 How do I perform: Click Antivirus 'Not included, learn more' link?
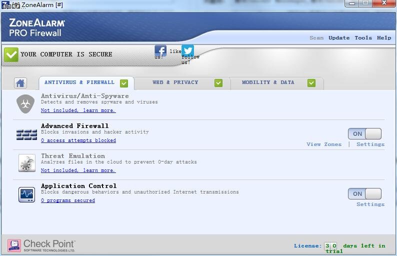coord(78,110)
